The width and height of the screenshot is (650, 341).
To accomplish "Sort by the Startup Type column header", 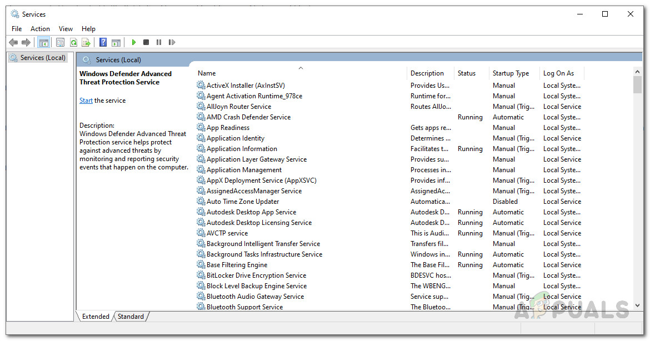I will point(511,73).
